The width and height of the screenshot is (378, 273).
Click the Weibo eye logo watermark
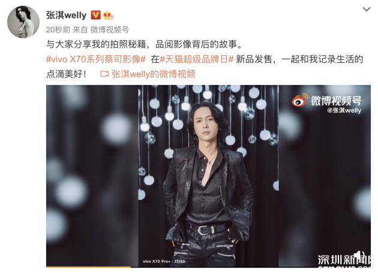(299, 101)
